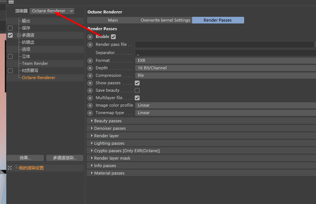The image size is (316, 204).
Task: Switch to the Main tab
Action: pos(113,20)
